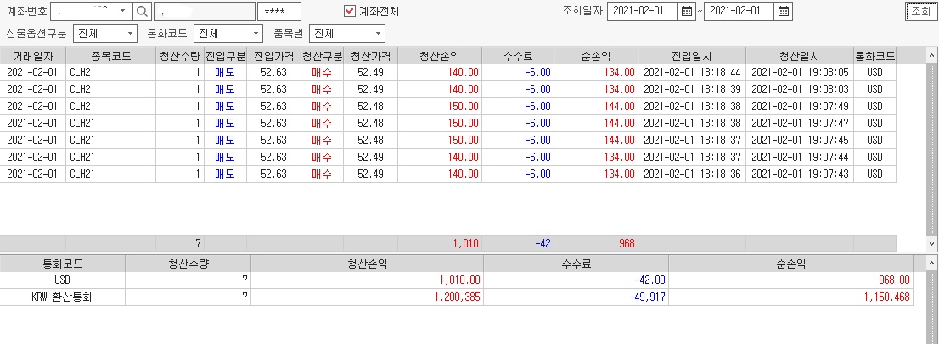939x344 pixels.
Task: Open the start date calendar picker icon
Action: [x=686, y=11]
